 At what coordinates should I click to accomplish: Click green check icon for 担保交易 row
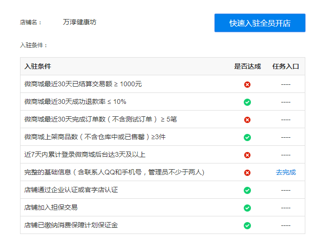click(x=247, y=208)
